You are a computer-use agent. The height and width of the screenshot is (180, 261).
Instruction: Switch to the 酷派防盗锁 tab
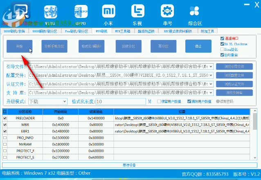click(x=146, y=31)
